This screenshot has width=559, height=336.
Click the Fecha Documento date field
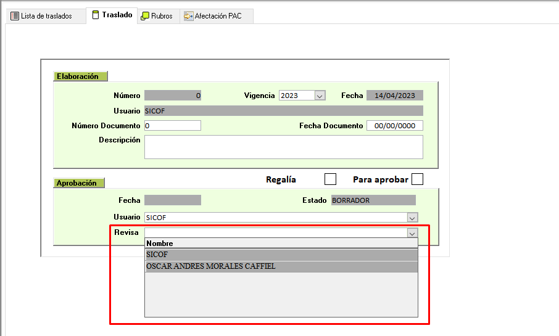(395, 126)
